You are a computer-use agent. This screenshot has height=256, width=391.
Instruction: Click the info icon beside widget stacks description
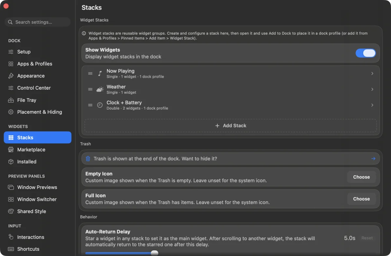click(84, 33)
